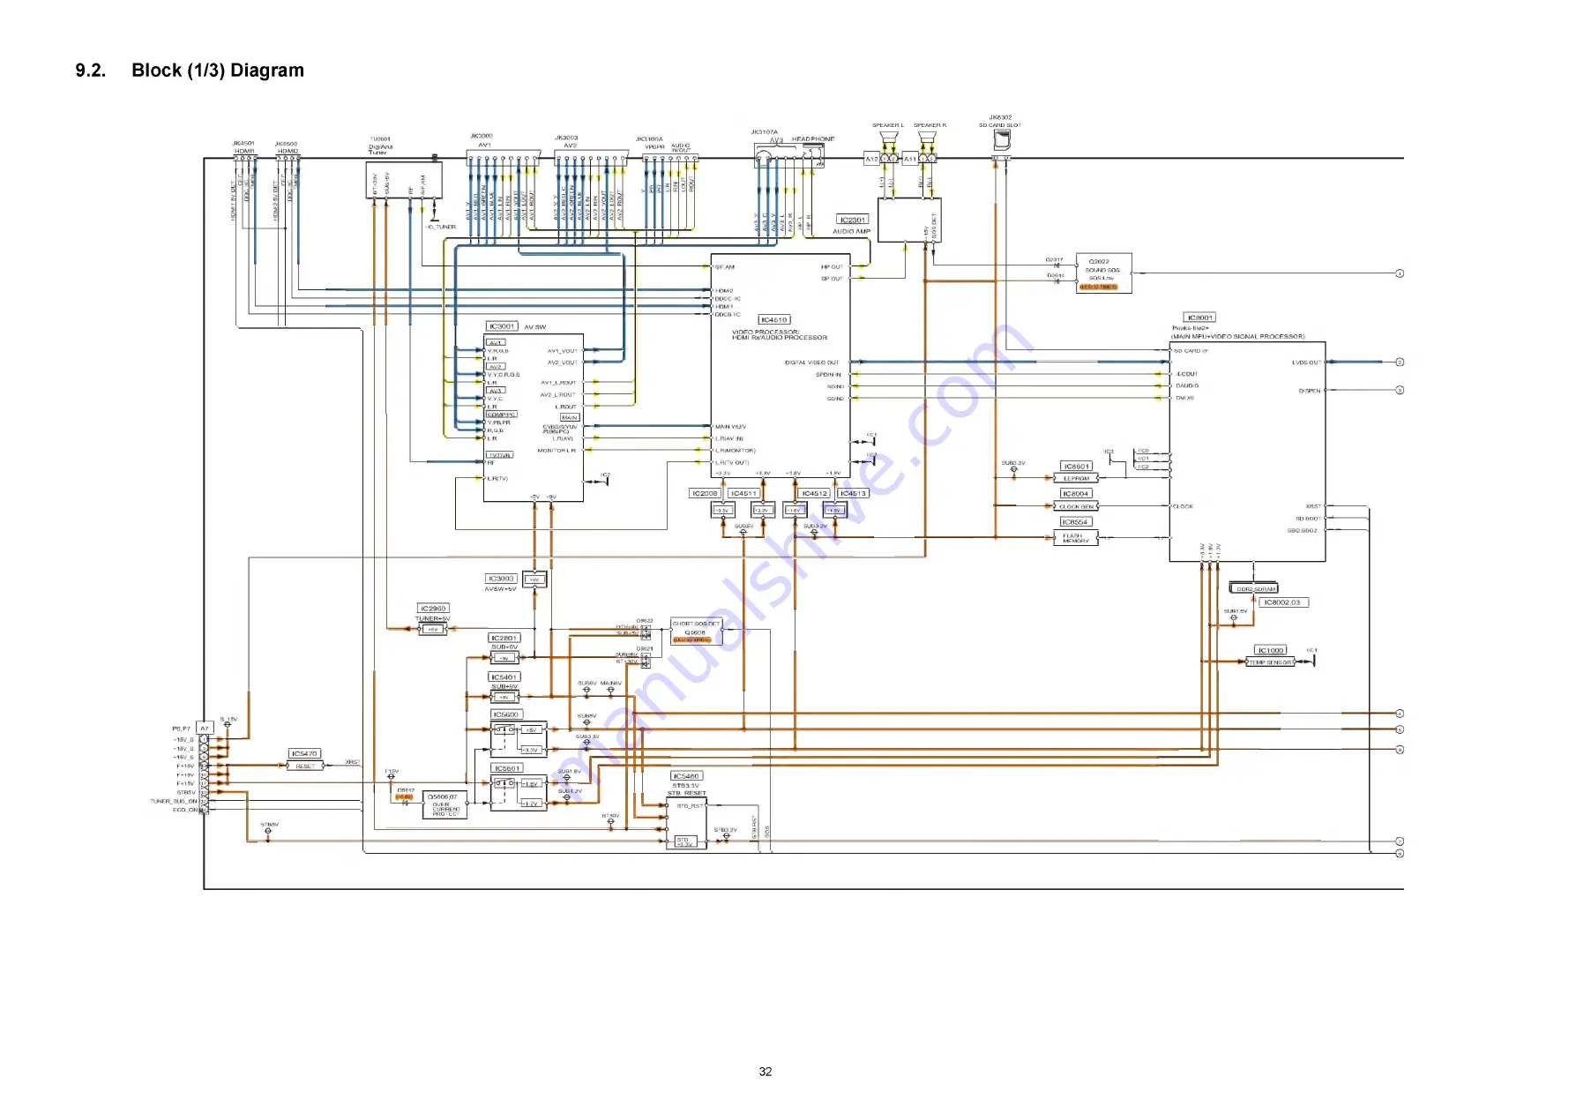The height and width of the screenshot is (1114, 1576).
Task: Click the IC2008 label
Action: pos(705,494)
